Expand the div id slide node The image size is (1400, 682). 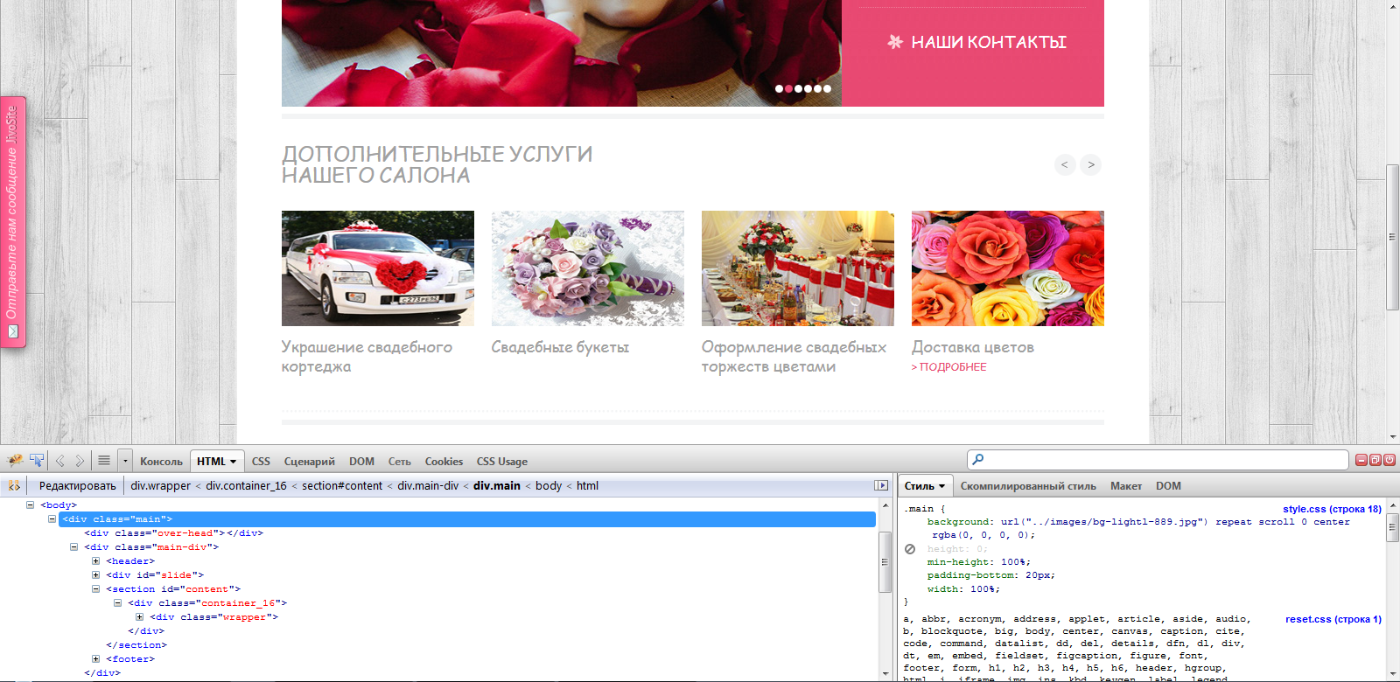pyautogui.click(x=95, y=574)
